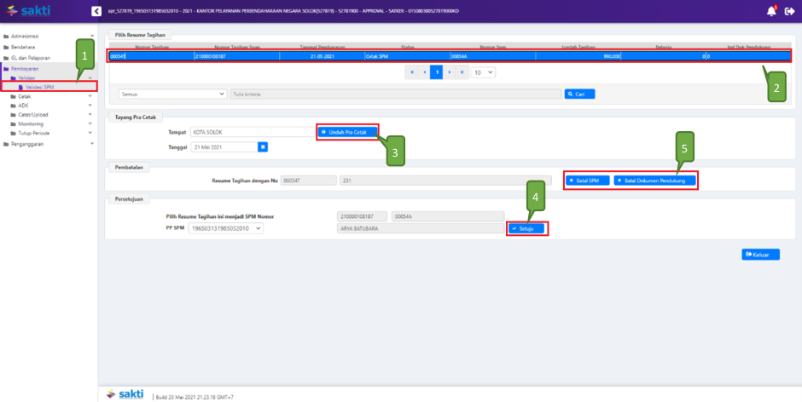This screenshot has height=402, width=802.
Task: Click the Tulis kriteria search field
Action: pyautogui.click(x=395, y=94)
